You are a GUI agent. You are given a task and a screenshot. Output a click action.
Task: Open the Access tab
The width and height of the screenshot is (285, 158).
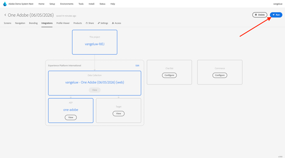(117, 23)
